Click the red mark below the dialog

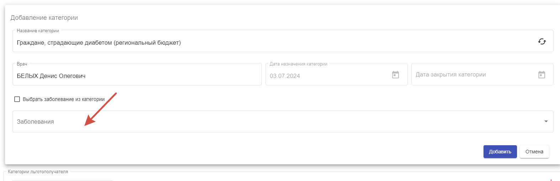tap(551, 180)
